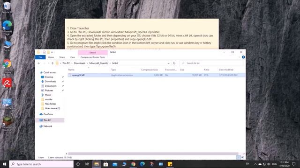Viewport: 300px width, 168px height.
Task: Switch ENG input language indicator
Action: [x=274, y=164]
